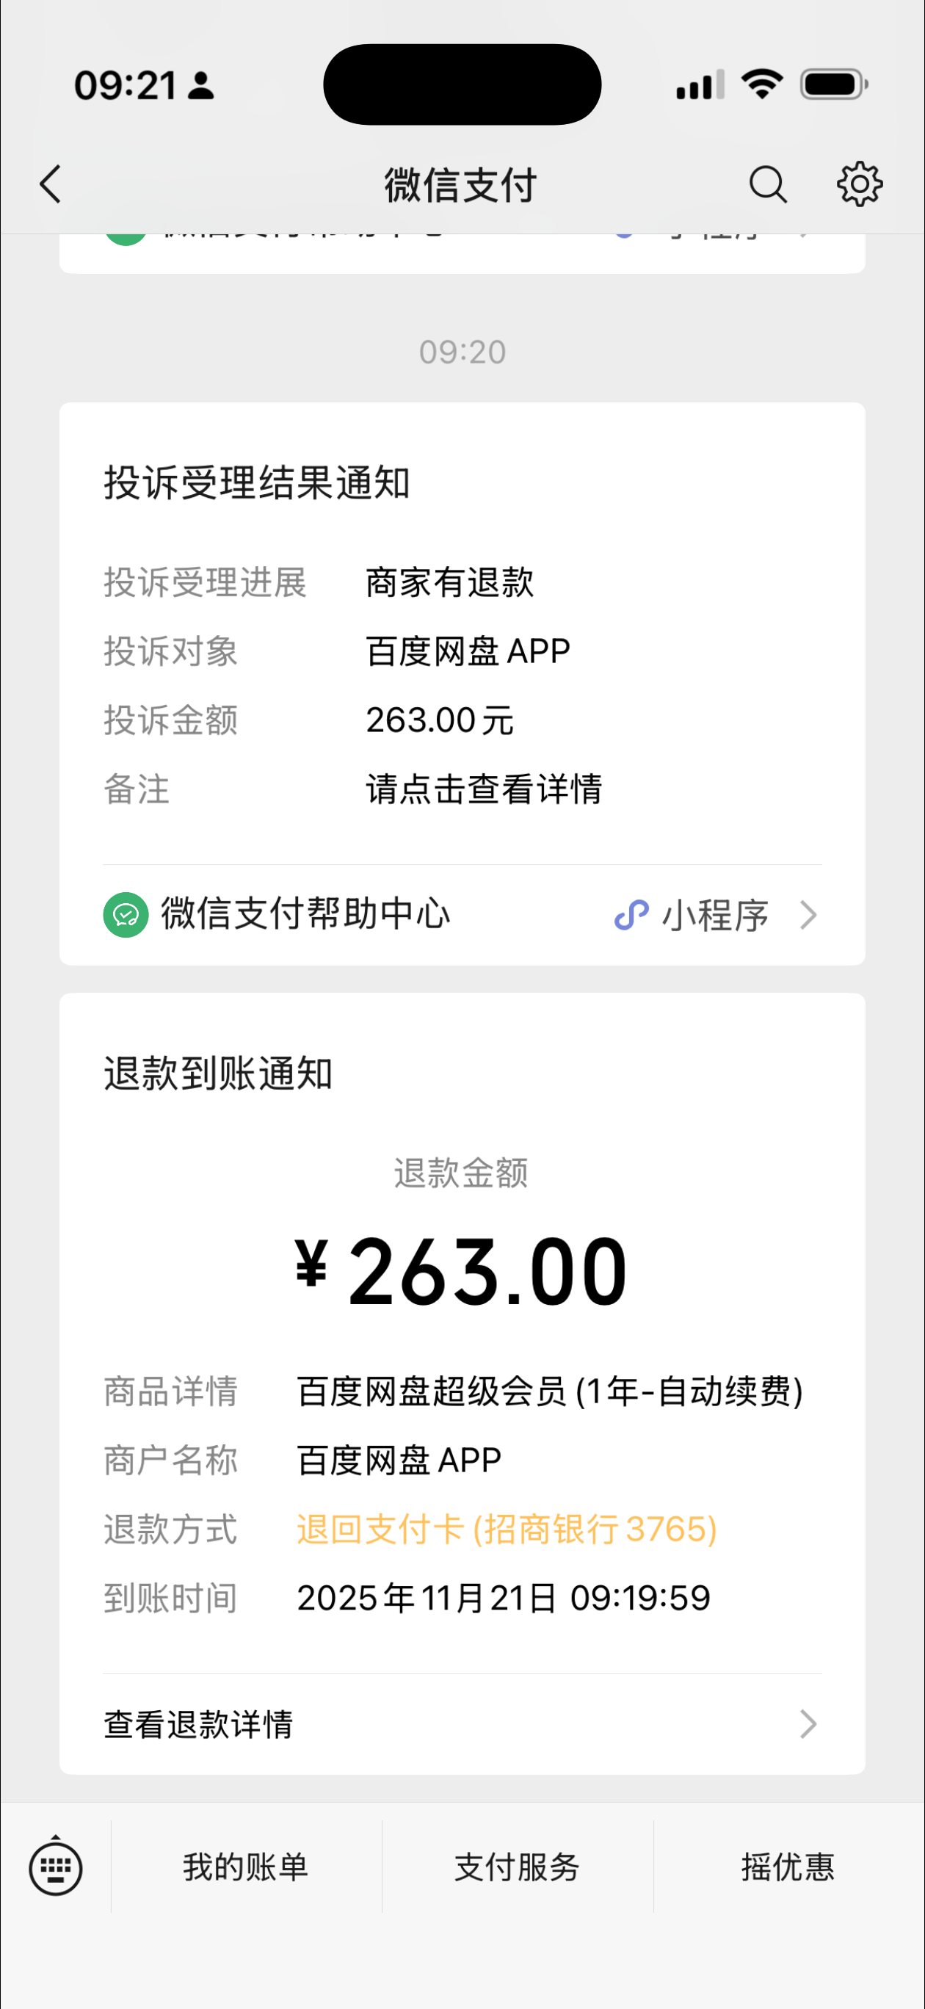Tap 请点击查看详情 remark text

tap(485, 789)
